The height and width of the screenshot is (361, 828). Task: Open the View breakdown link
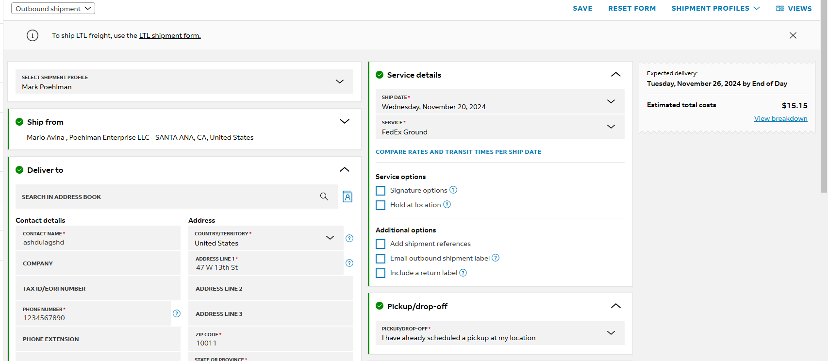pos(780,118)
